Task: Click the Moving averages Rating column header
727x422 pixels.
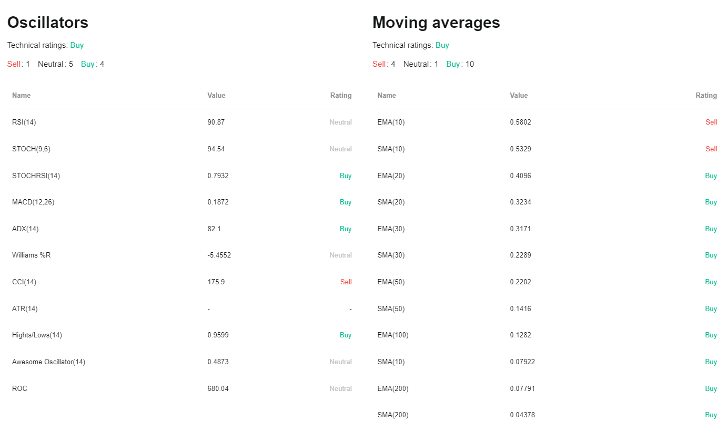Action: pyautogui.click(x=706, y=96)
